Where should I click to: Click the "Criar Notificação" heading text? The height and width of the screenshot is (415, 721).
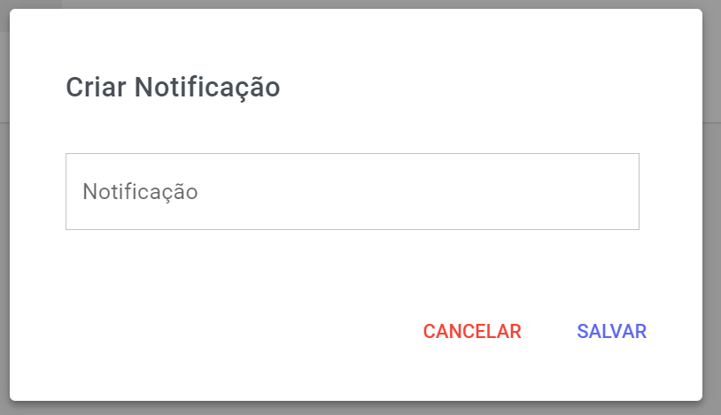coord(173,88)
